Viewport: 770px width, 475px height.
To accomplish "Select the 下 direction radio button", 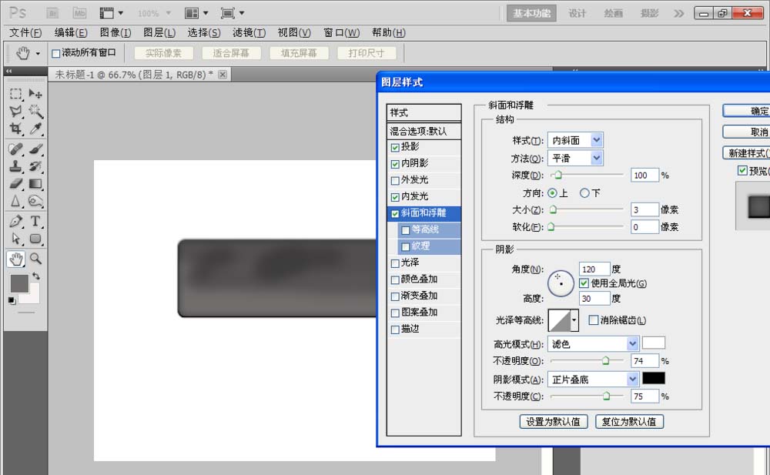I will (x=584, y=193).
